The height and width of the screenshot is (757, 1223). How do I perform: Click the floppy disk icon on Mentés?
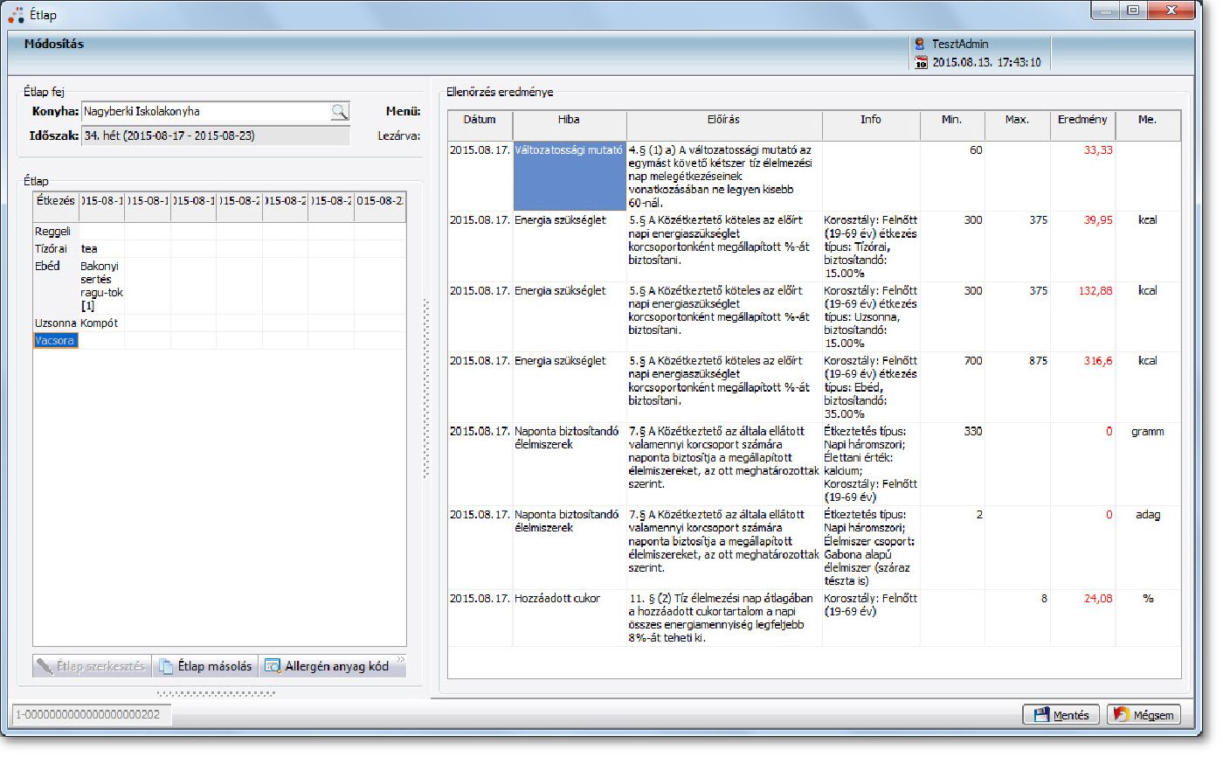click(1041, 715)
